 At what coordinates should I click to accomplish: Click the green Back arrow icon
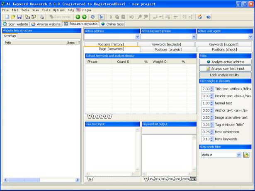[x=78, y=17]
